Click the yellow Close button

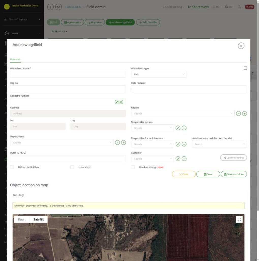(184, 174)
